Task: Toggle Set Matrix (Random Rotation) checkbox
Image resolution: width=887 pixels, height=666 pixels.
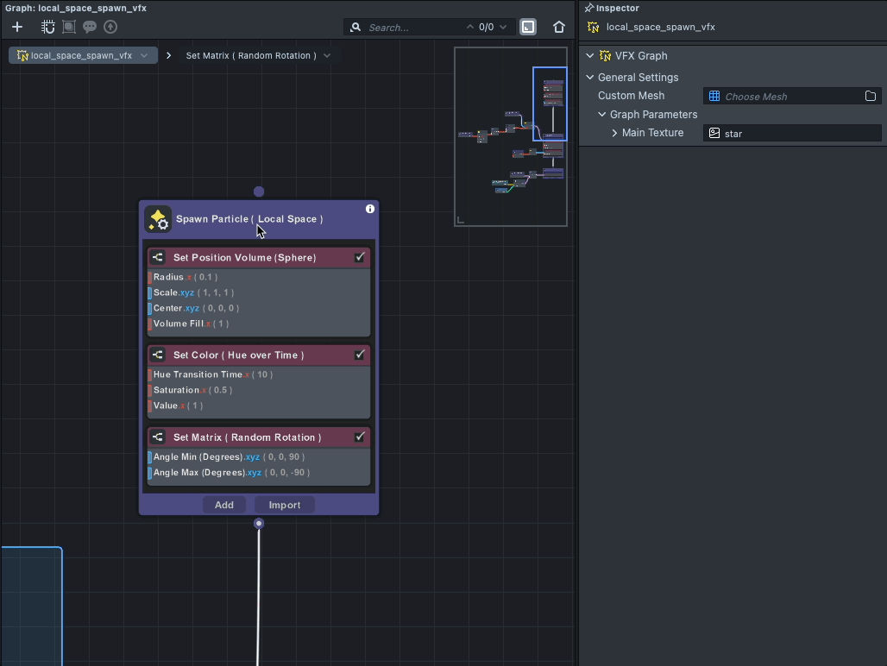Action: click(360, 437)
